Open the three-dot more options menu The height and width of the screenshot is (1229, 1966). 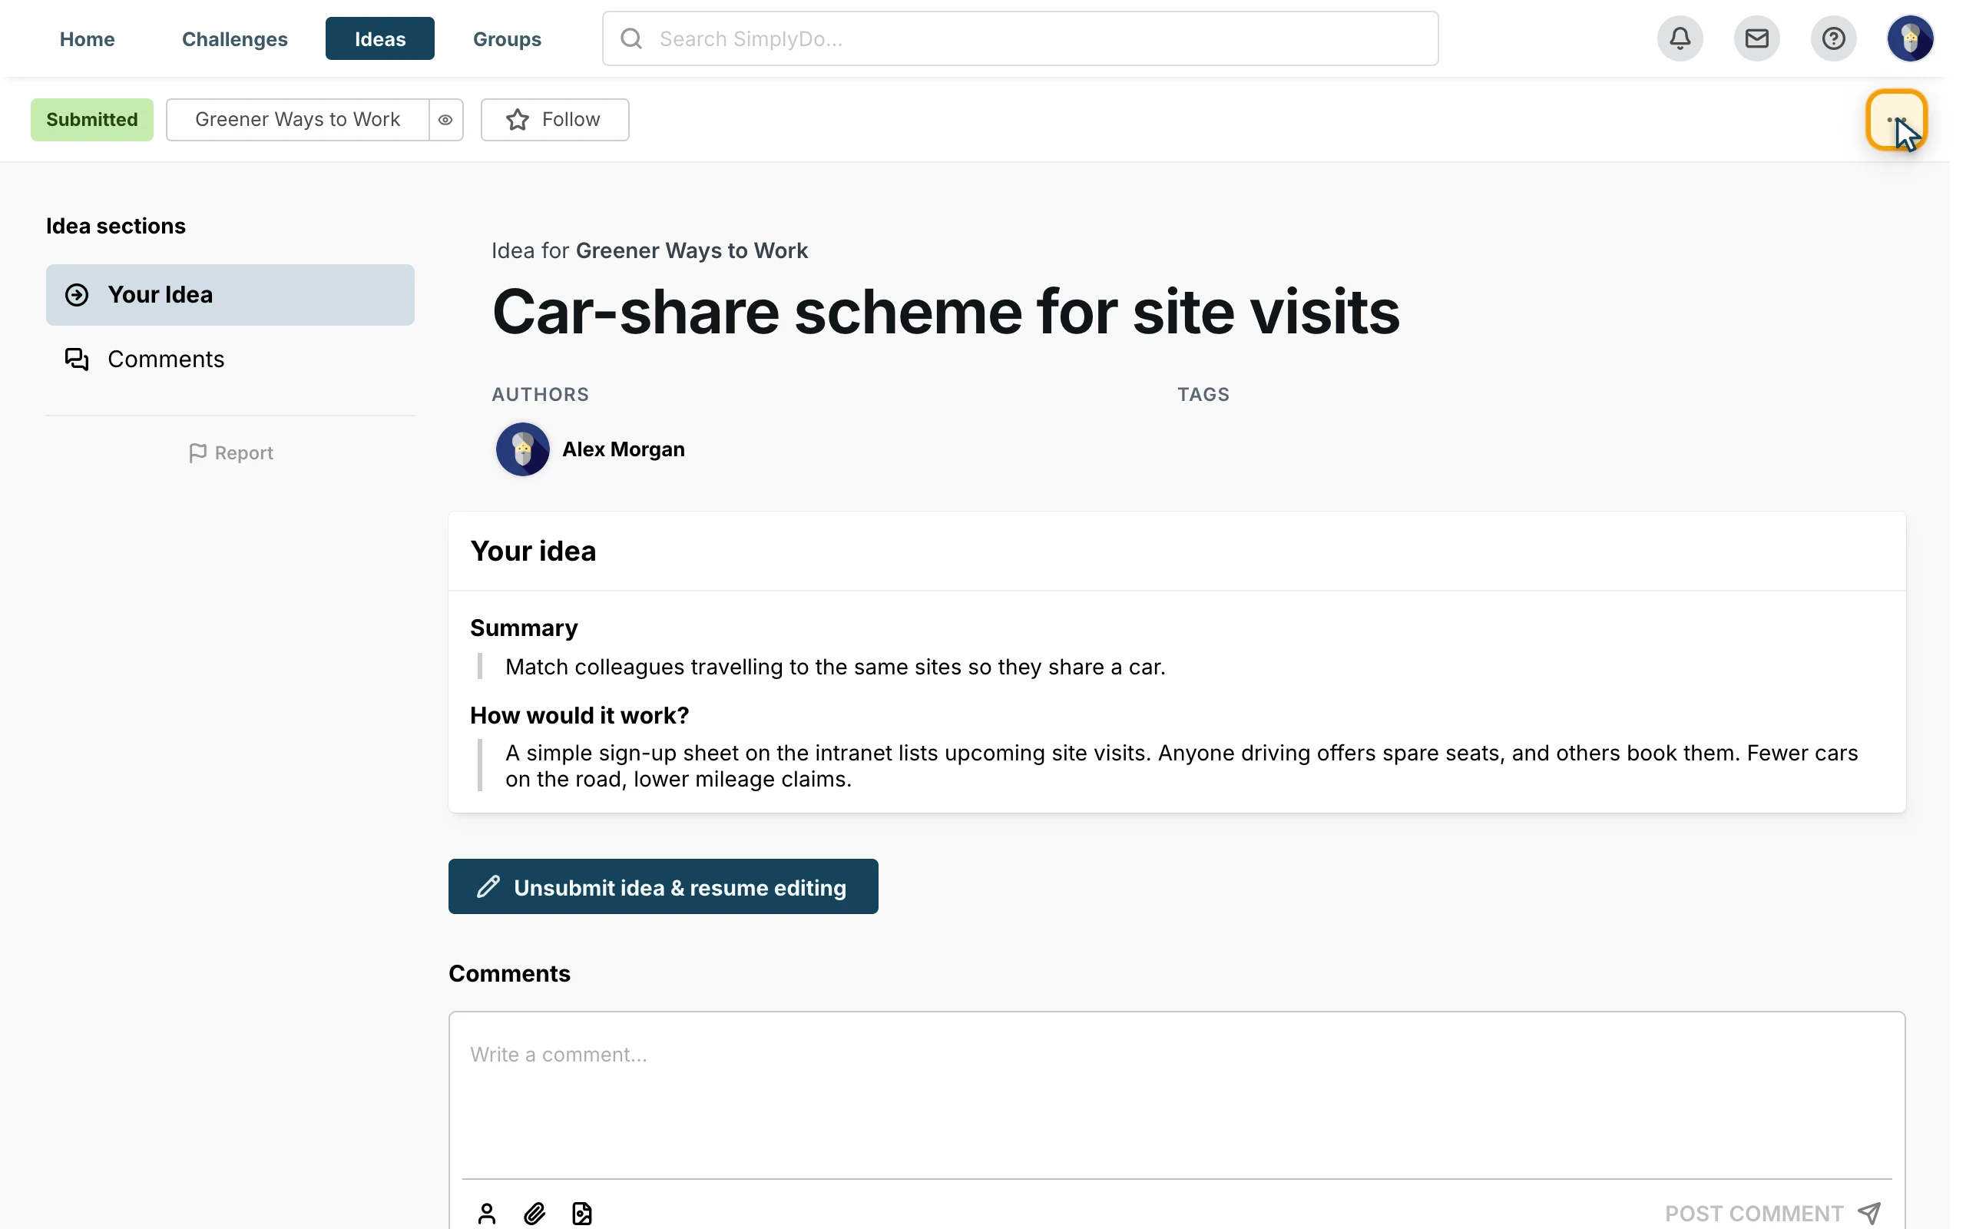(1896, 120)
